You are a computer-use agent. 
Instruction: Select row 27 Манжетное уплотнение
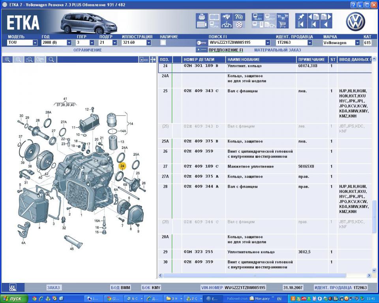pos(265,166)
